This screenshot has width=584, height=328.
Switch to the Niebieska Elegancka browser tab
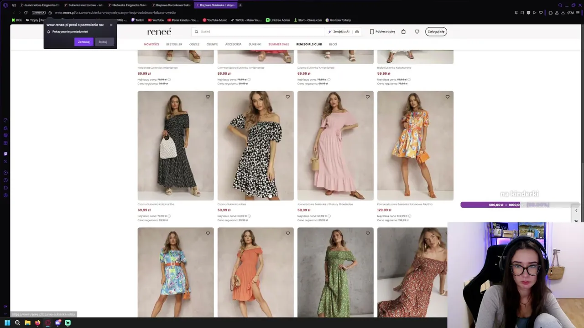tap(127, 5)
